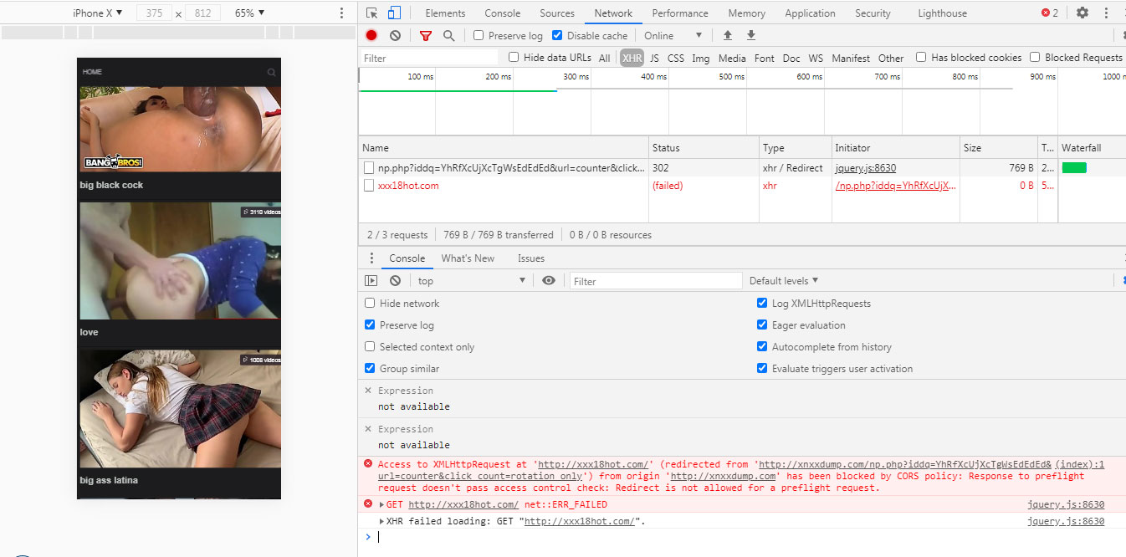This screenshot has width=1126, height=557.
Task: Switch to the Sources tab
Action: pos(557,13)
